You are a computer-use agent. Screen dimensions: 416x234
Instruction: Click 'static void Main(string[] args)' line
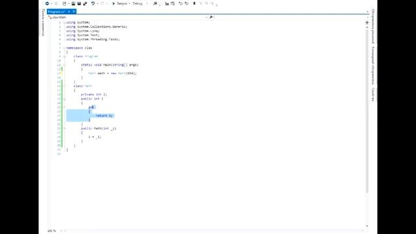click(x=110, y=65)
